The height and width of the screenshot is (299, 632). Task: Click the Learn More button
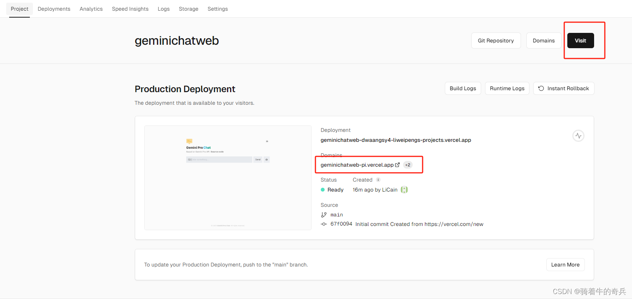coord(565,265)
